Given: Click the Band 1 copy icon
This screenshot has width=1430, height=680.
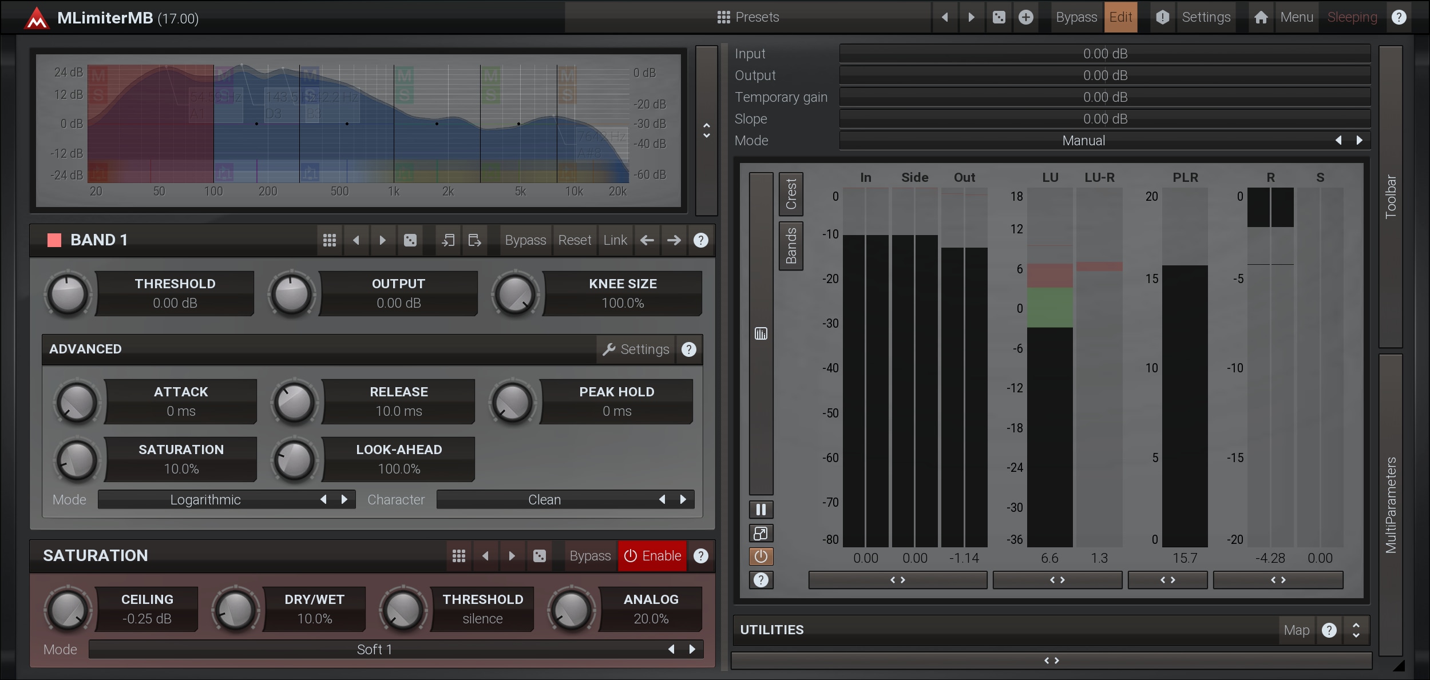Looking at the screenshot, I should pos(448,240).
